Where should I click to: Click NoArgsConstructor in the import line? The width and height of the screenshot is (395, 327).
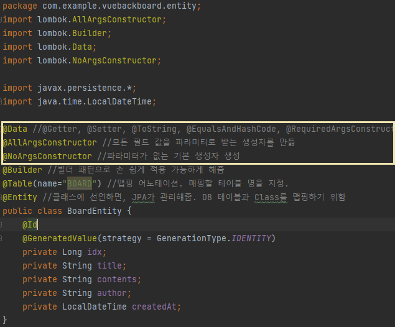pyautogui.click(x=114, y=60)
